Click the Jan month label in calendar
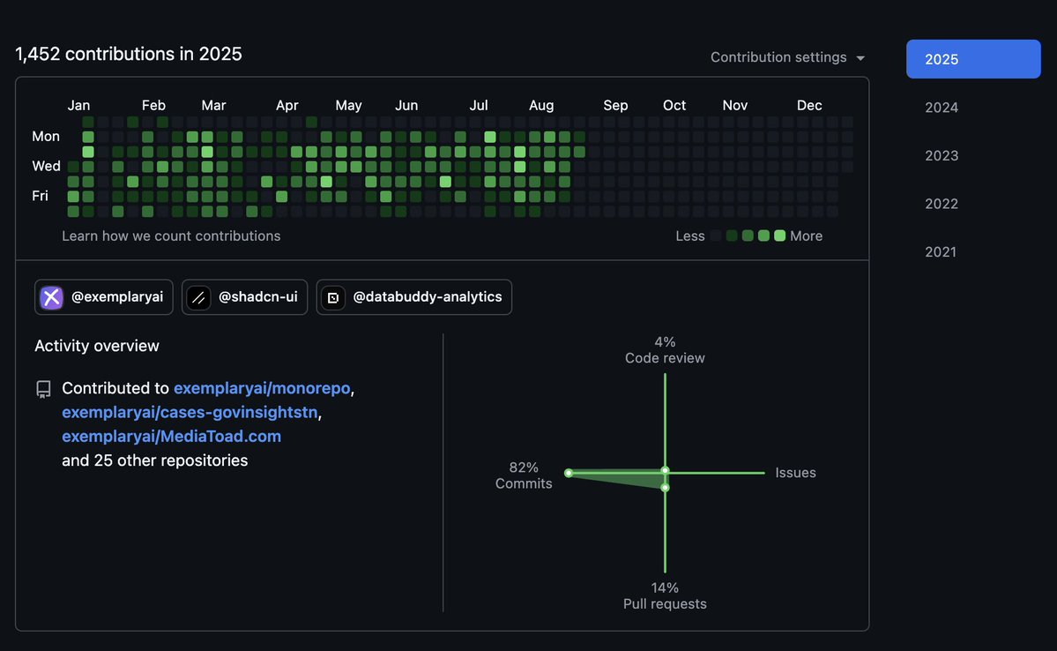 [x=78, y=105]
